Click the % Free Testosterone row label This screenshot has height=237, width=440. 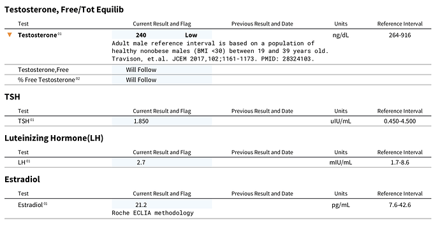(47, 80)
